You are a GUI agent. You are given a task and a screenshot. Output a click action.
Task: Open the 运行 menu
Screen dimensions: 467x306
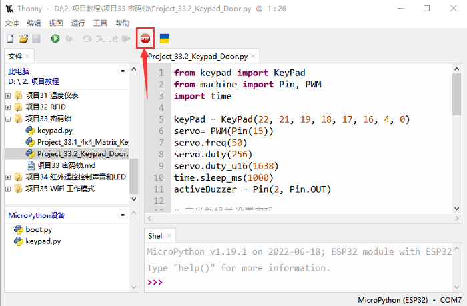pos(78,23)
